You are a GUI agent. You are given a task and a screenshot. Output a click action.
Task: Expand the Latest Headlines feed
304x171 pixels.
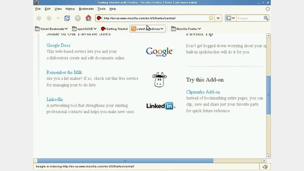pyautogui.click(x=147, y=28)
